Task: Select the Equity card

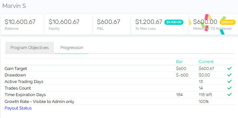Action: click(69, 25)
